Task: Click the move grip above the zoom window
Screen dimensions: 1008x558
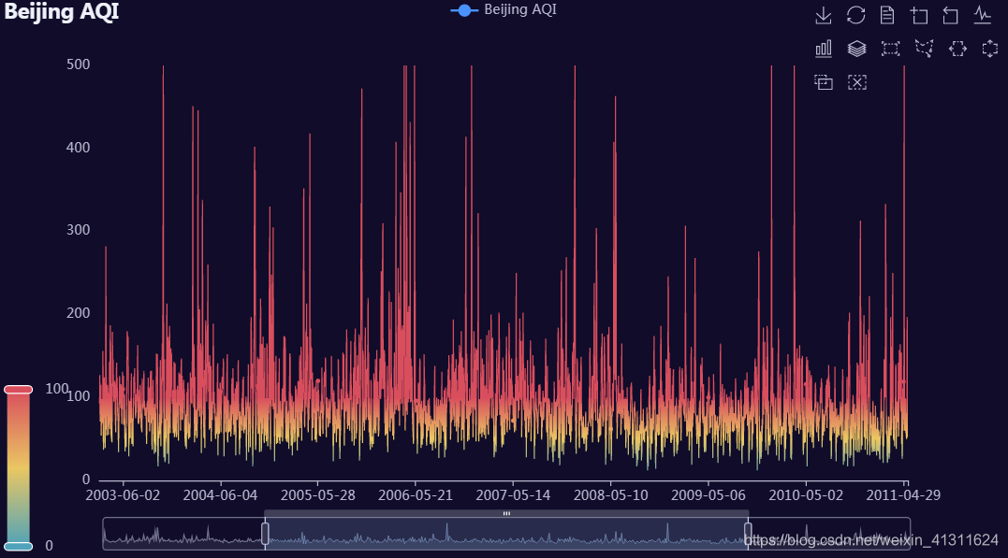Action: pyautogui.click(x=506, y=514)
